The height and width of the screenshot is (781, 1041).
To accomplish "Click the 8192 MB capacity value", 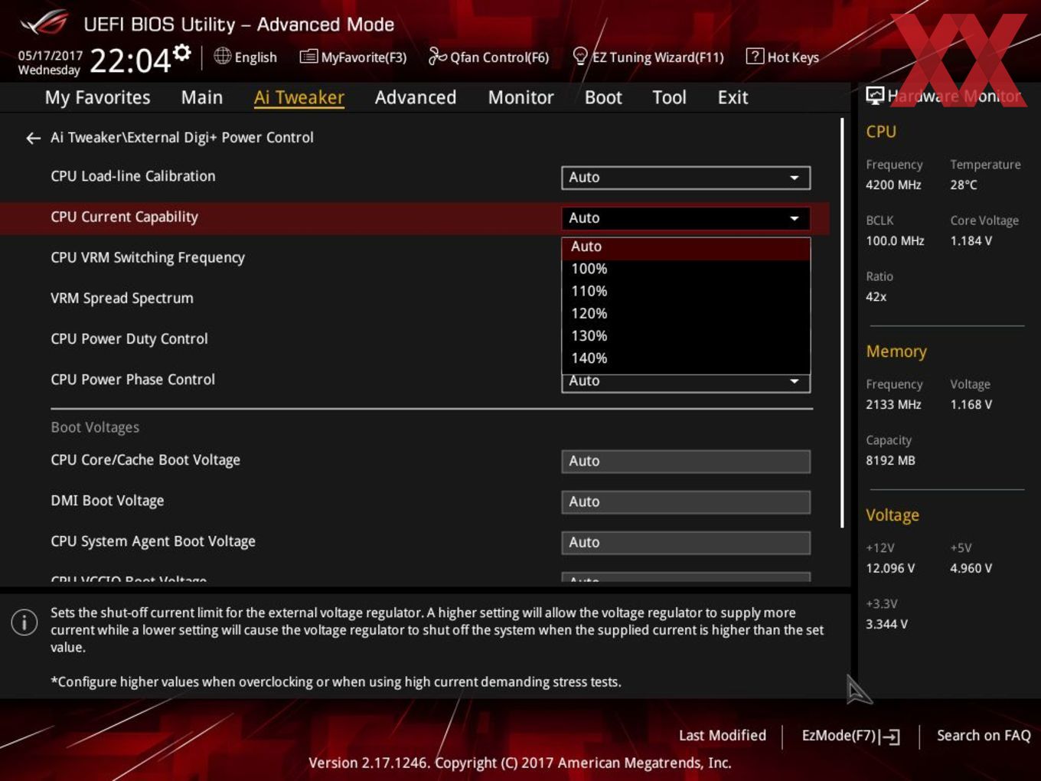I will (890, 460).
